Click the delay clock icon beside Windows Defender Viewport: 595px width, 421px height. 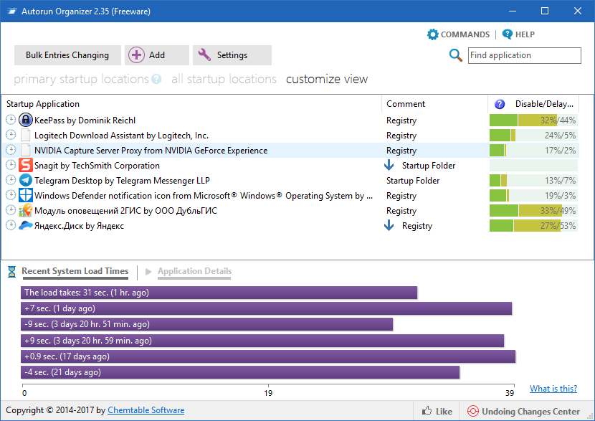(11, 196)
